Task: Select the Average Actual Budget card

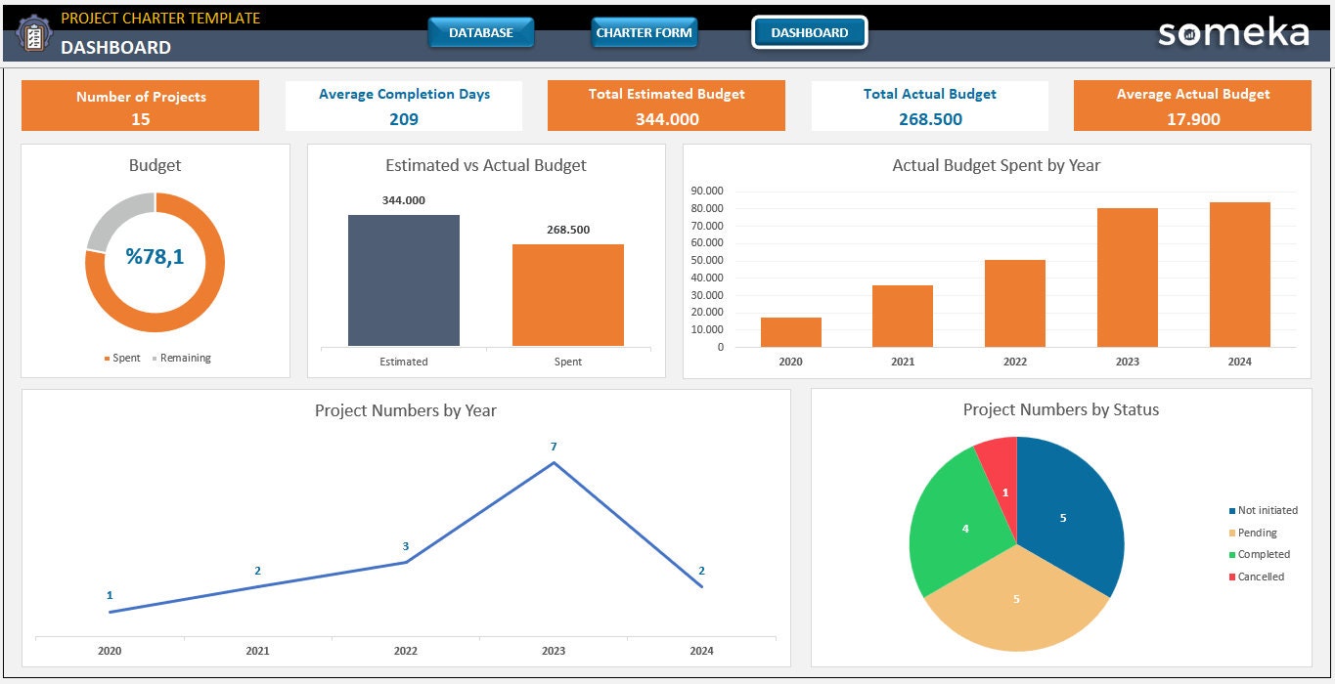Action: click(x=1193, y=106)
